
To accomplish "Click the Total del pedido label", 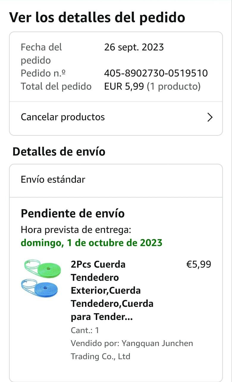I will tap(56, 87).
